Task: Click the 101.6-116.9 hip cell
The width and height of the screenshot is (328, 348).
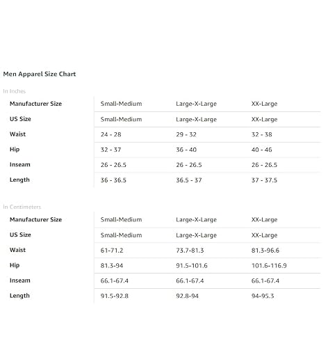Action: click(269, 265)
